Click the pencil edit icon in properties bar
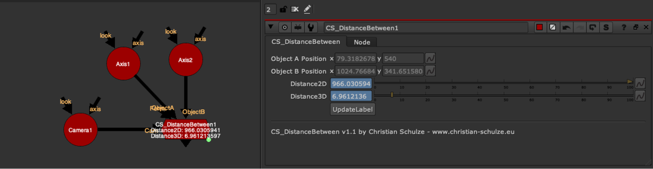653x169 pixels. [307, 9]
